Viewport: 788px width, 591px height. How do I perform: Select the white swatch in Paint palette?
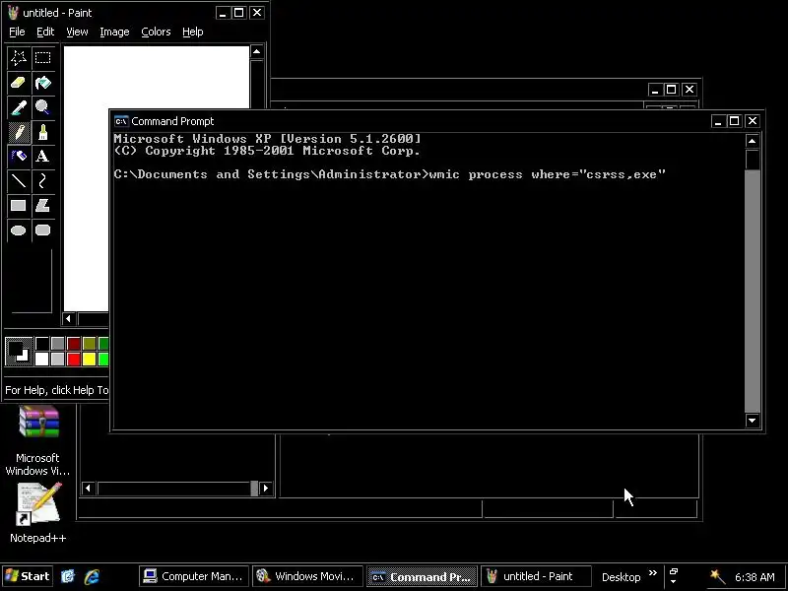coord(42,359)
